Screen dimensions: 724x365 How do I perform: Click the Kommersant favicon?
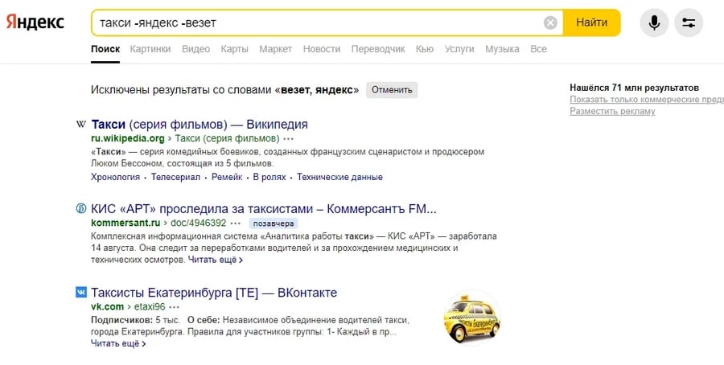80,208
